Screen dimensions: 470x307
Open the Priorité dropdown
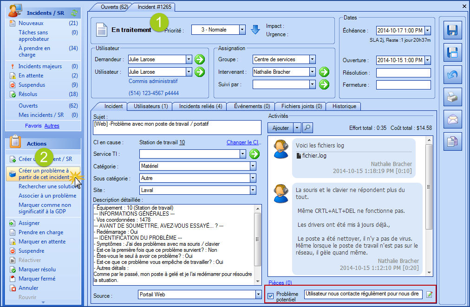coord(242,30)
